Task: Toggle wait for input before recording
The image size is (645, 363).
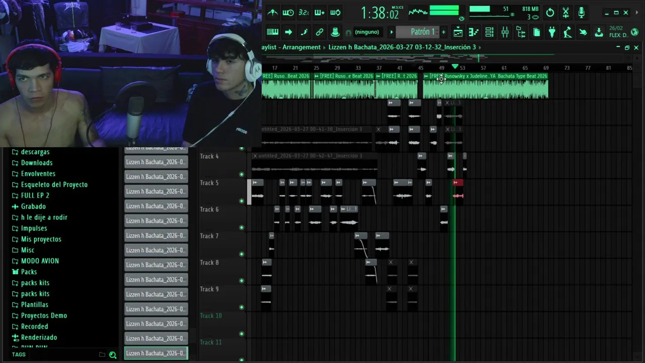Action: pyautogui.click(x=288, y=13)
